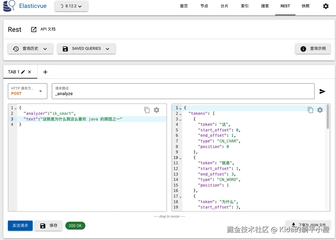Expand the 查询历史 dropdown chevron

[x=45, y=49]
